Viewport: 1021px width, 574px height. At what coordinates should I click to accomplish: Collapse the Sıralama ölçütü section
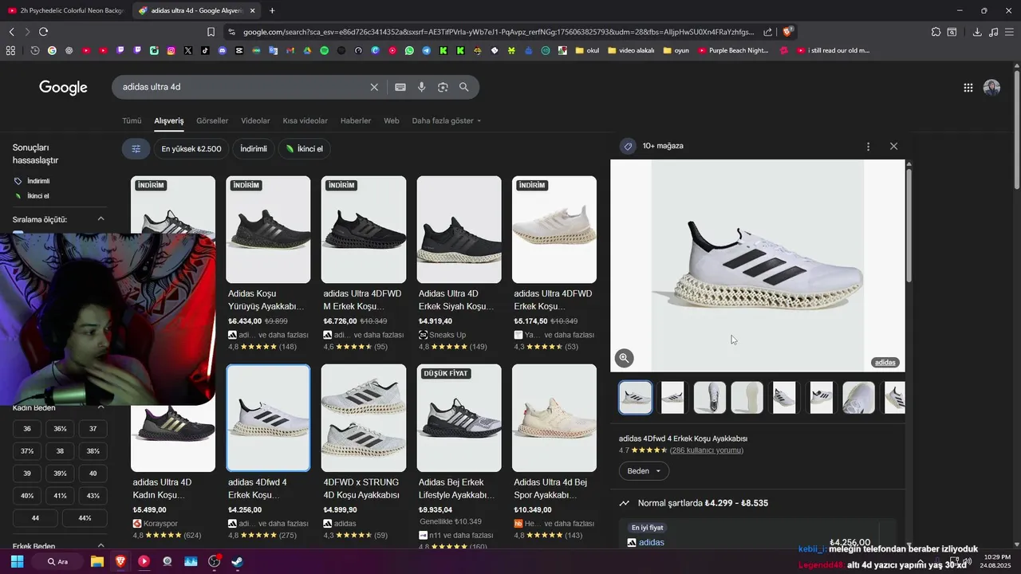(x=101, y=219)
